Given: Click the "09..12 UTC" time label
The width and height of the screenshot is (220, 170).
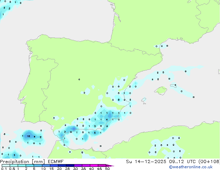Looking at the screenshot, I should point(182,162).
